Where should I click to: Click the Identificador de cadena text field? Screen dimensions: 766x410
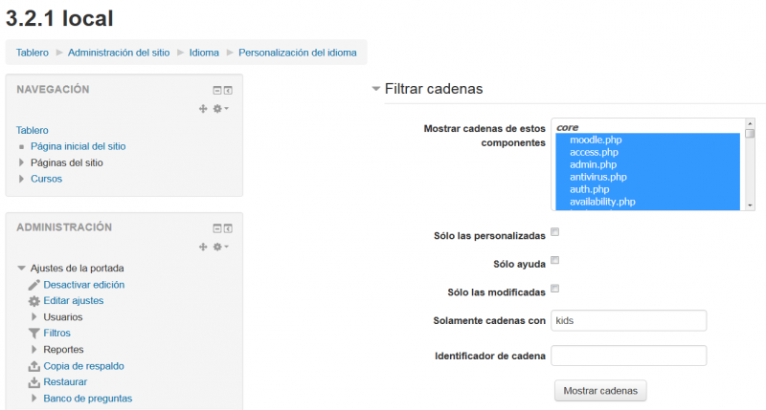(x=628, y=356)
